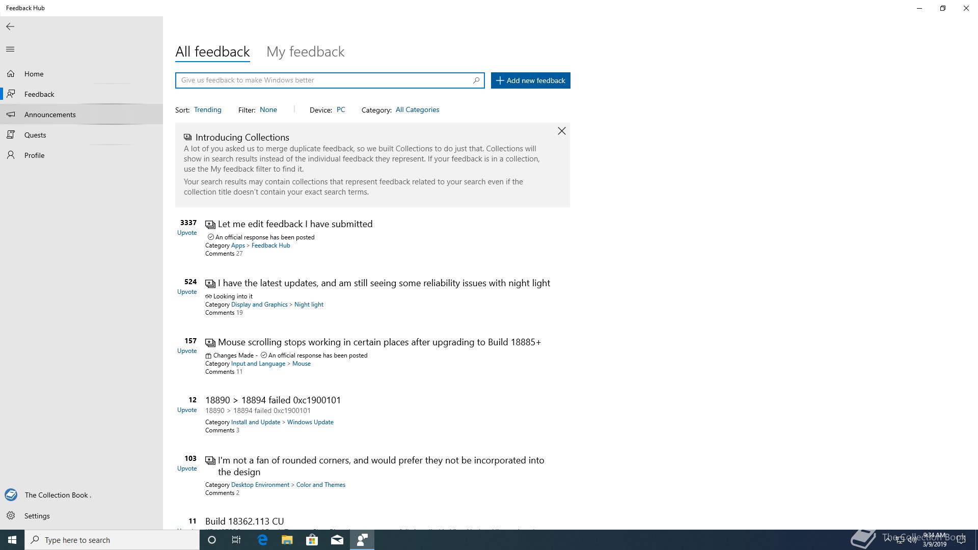The height and width of the screenshot is (550, 978).
Task: Open the Sort Trending dropdown
Action: click(x=207, y=110)
